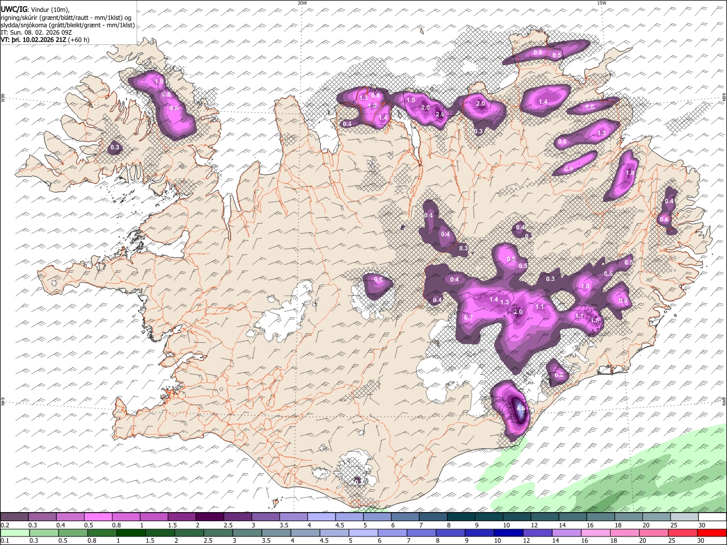
Task: Click the '25' label under the upper legend
Action: pos(674,525)
